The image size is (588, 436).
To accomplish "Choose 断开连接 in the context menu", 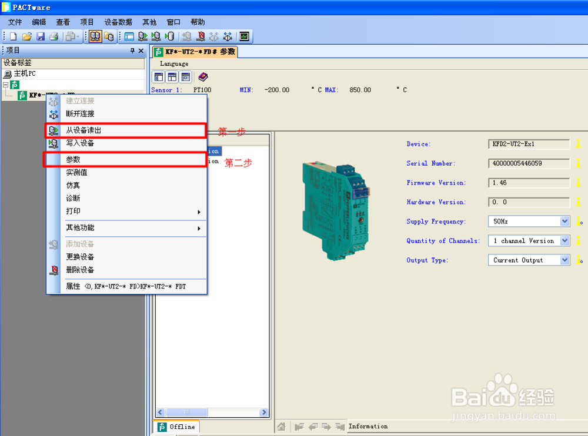I will (x=127, y=113).
